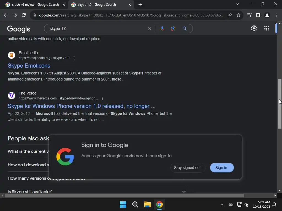
Task: Bookmark this page with the star
Action: click(238, 15)
